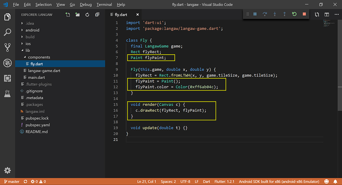Image resolution: width=342 pixels, height=185 pixels.
Task: Click the New File icon in Explorer
Action: (x=68, y=15)
